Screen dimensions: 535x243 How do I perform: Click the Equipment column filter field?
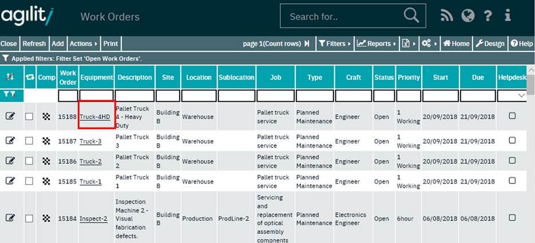[97, 95]
